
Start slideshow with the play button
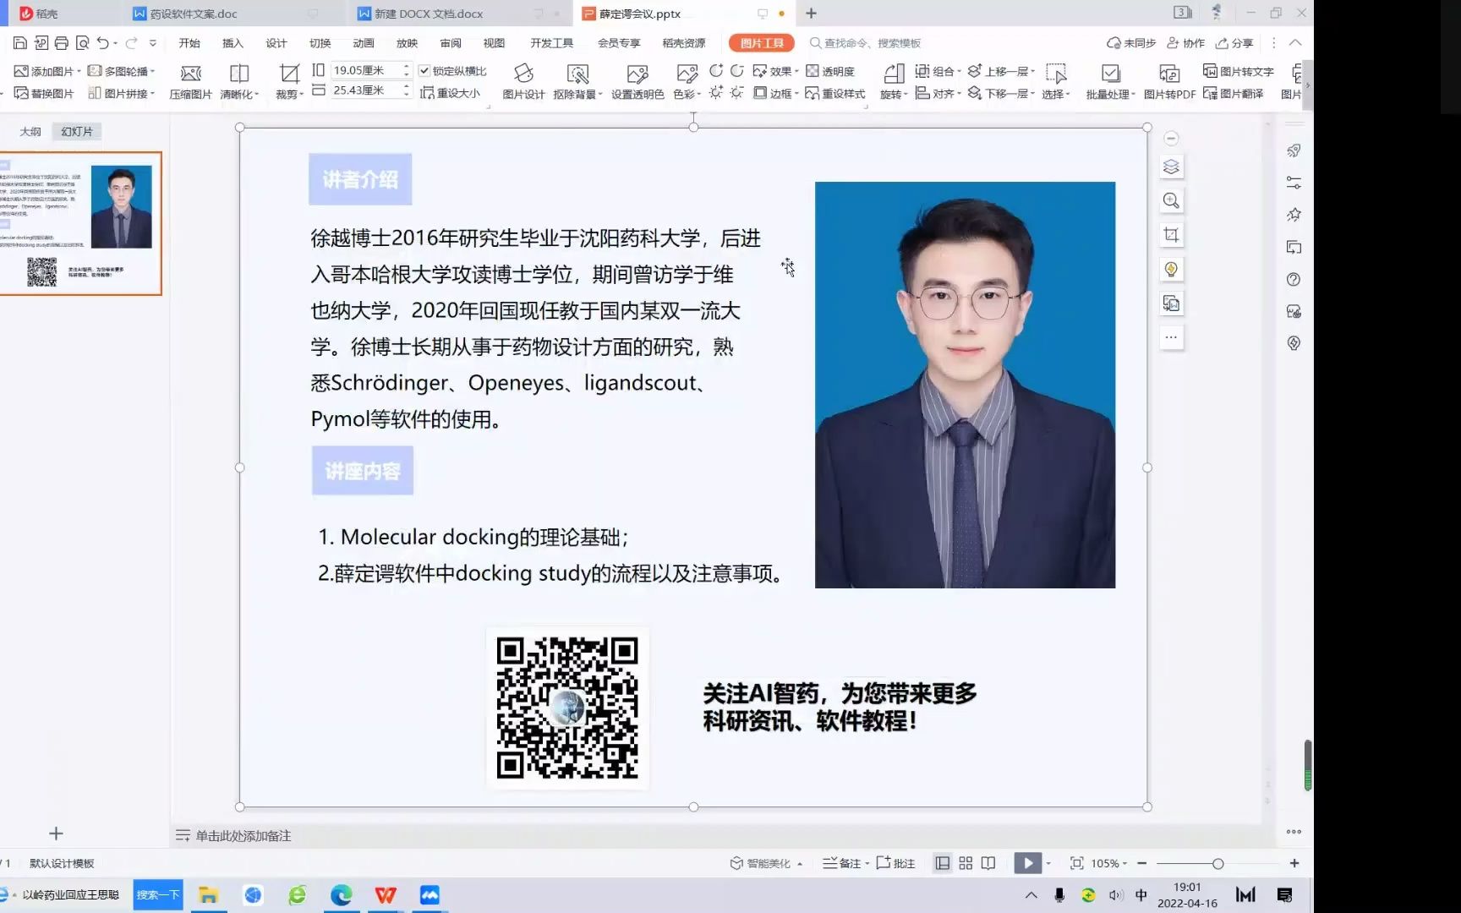pos(1027,863)
